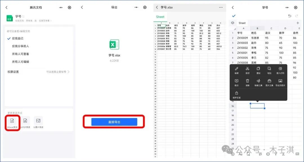Screen dimensions: 304x162
Task: Tap the 以PDF发送 icon
Action: pos(25,121)
